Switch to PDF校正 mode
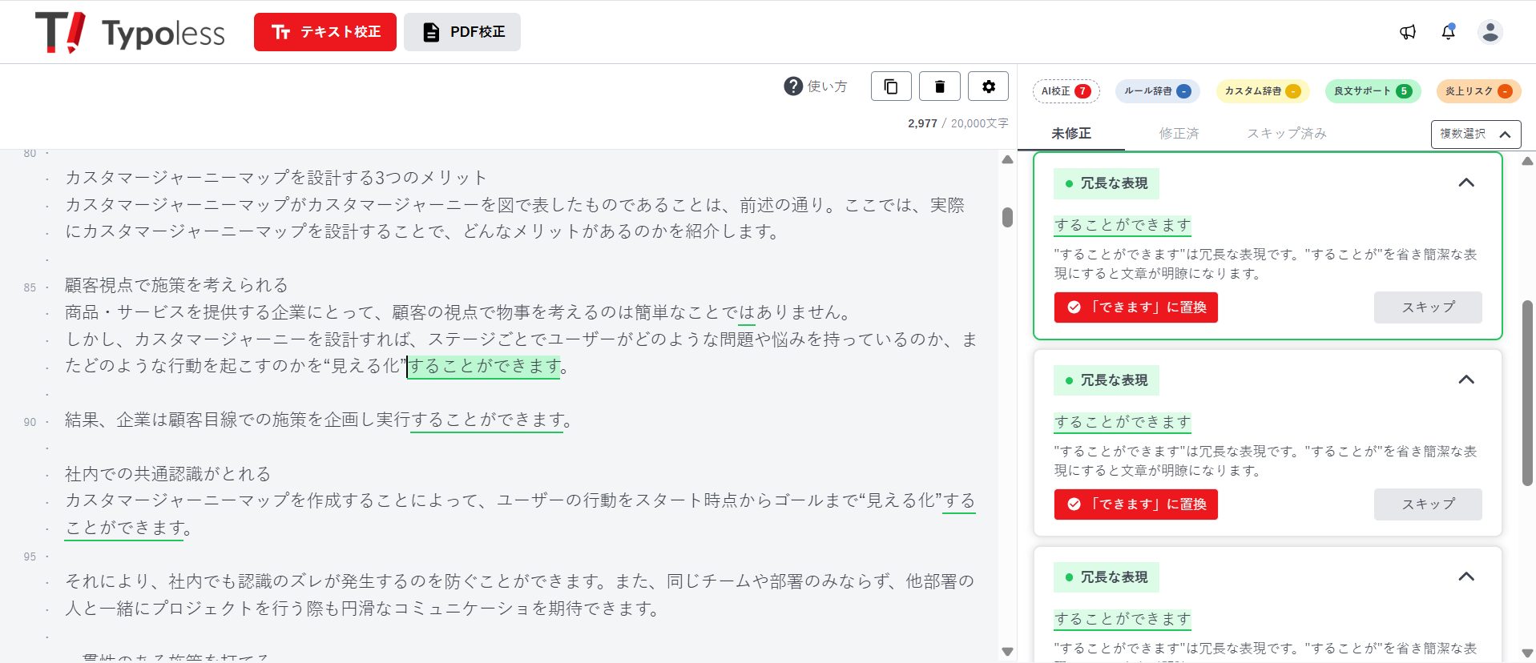 click(462, 32)
